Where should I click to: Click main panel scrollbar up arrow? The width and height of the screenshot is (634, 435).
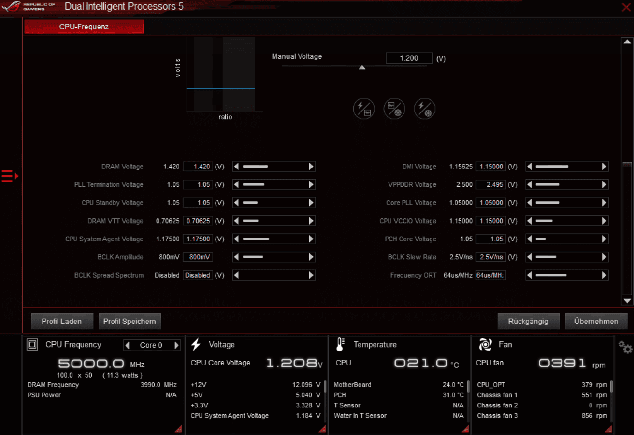click(x=627, y=42)
